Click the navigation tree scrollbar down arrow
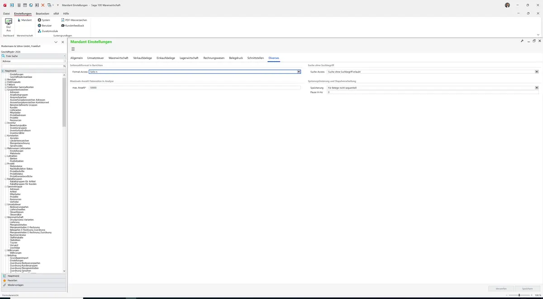The width and height of the screenshot is (543, 299). tap(64, 271)
